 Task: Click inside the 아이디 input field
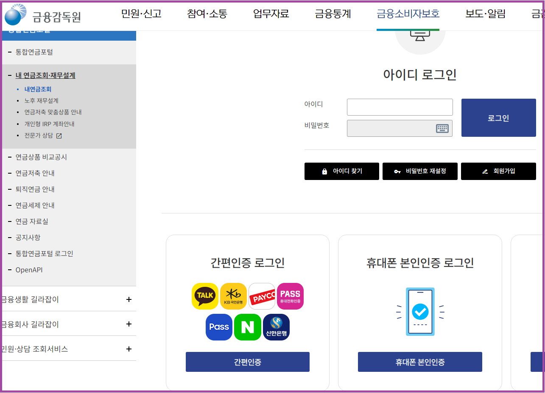click(x=399, y=107)
